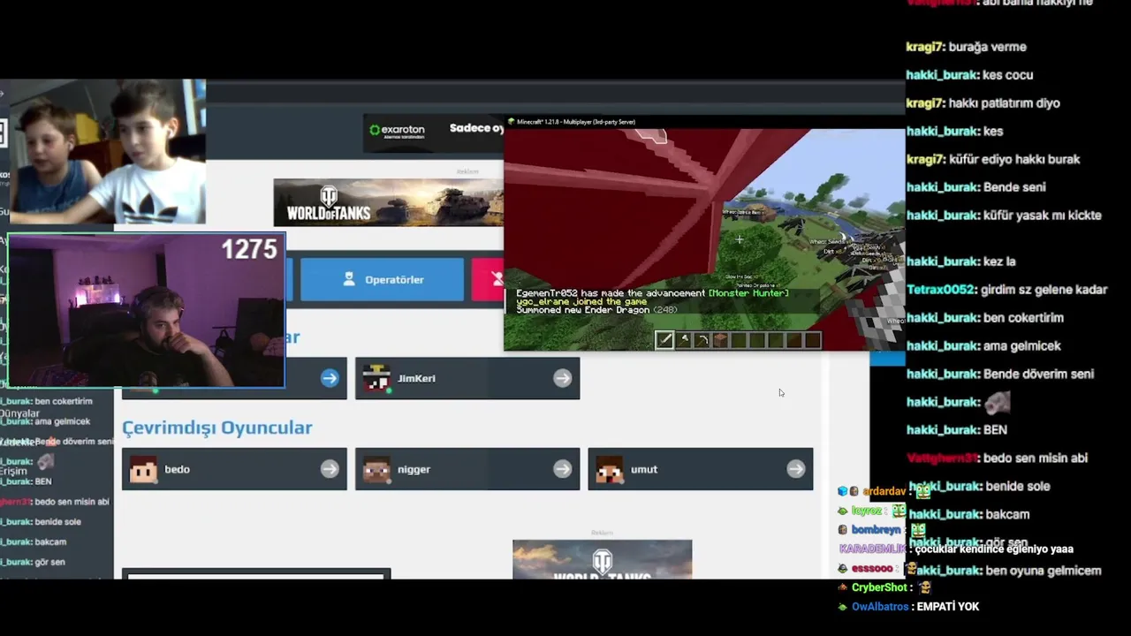Select the brown block slot in hotbar

[x=721, y=340]
